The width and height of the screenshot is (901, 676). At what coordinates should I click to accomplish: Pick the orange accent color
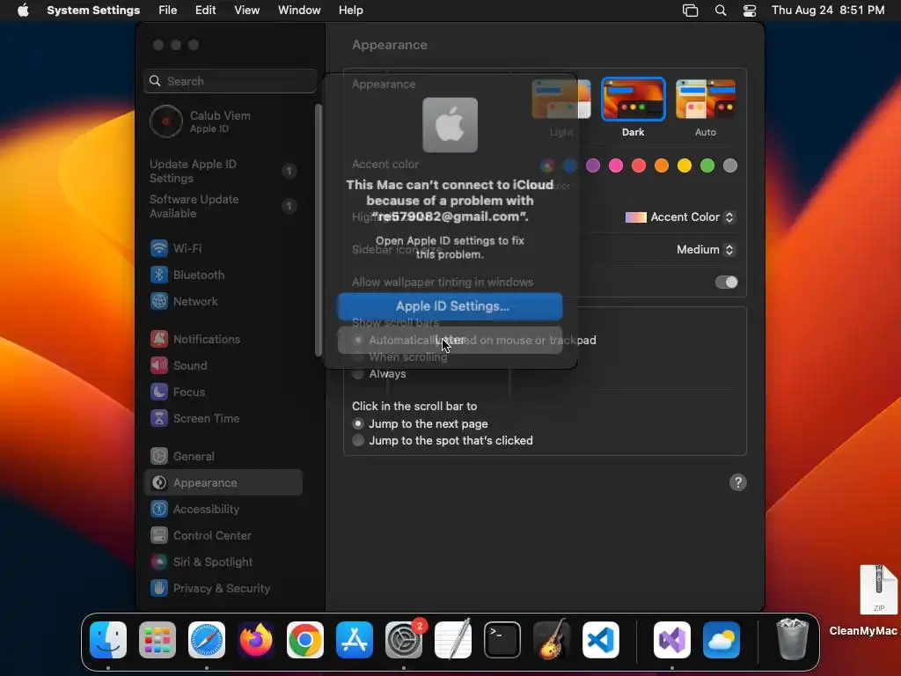click(662, 166)
